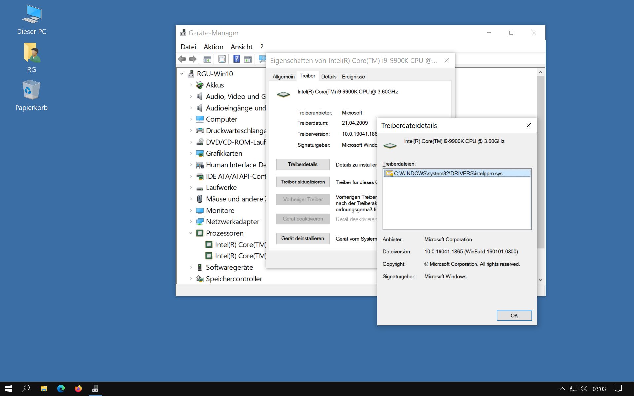
Task: Click the back arrow toolbar icon
Action: tap(182, 59)
